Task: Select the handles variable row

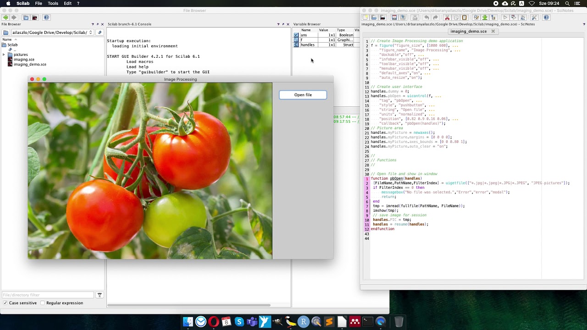Action: [326, 45]
